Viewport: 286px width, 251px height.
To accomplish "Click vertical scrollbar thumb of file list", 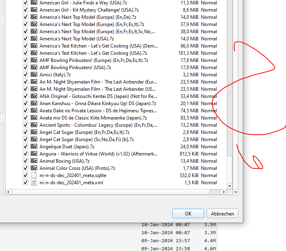I will [230, 169].
